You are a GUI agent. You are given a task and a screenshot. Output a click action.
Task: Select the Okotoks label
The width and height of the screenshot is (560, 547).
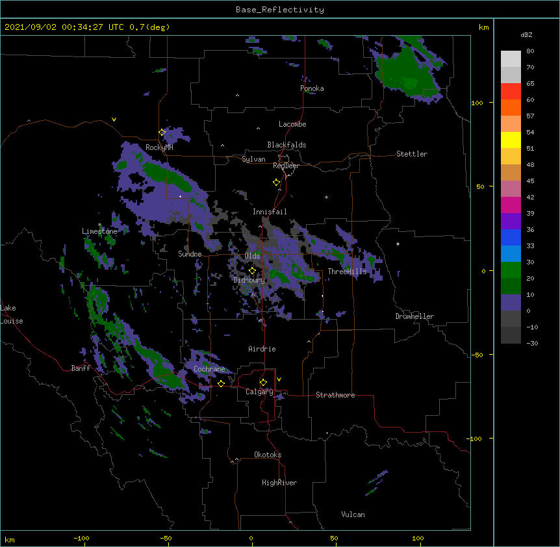click(268, 455)
